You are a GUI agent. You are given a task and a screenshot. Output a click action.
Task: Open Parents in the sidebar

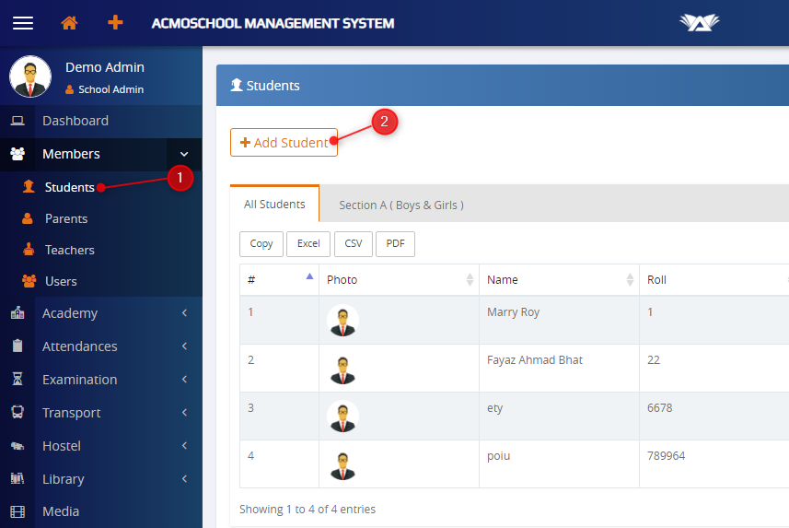point(66,218)
